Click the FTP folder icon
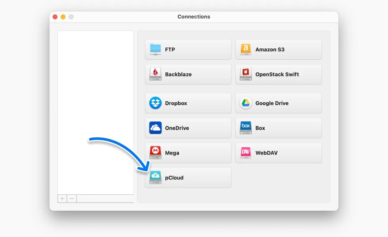 pyautogui.click(x=155, y=49)
